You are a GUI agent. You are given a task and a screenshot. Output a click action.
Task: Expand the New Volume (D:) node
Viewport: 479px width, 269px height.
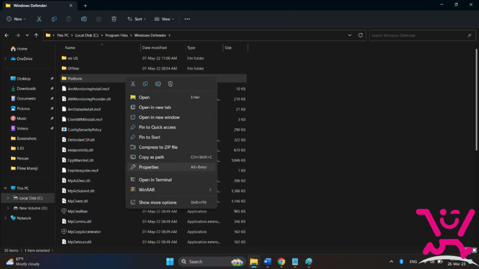pyautogui.click(x=8, y=208)
